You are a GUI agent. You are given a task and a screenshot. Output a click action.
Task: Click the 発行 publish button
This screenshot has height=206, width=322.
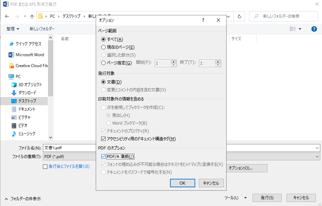267,198
